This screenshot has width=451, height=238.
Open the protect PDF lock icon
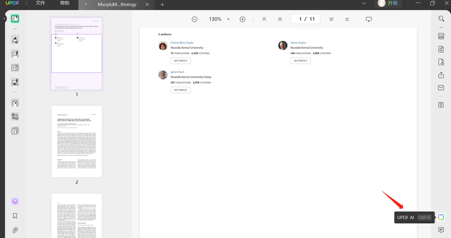(441, 62)
